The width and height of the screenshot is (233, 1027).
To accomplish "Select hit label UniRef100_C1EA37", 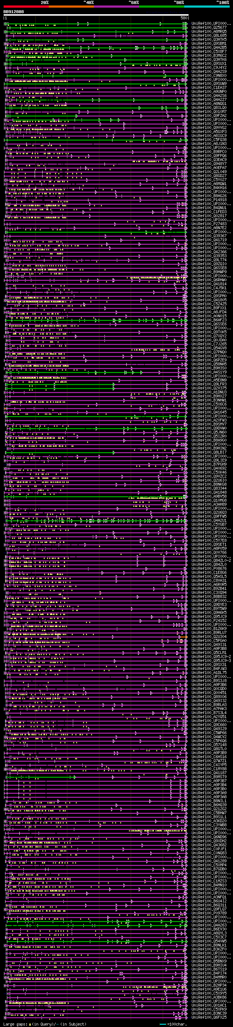I will pos(209,88).
